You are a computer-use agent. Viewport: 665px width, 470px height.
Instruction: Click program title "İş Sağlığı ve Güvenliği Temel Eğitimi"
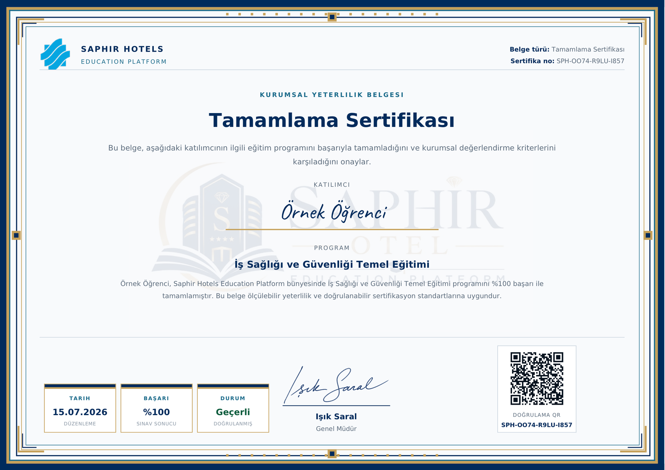pyautogui.click(x=332, y=265)
